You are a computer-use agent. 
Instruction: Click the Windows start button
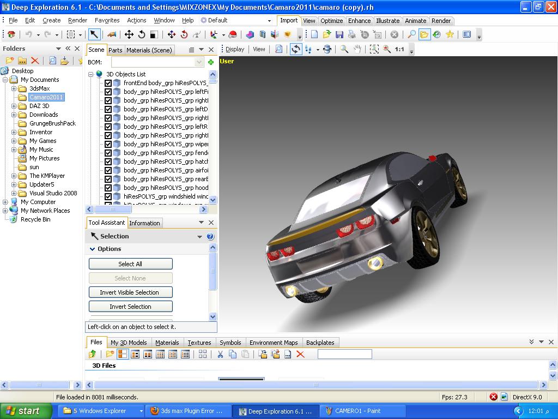(25, 411)
